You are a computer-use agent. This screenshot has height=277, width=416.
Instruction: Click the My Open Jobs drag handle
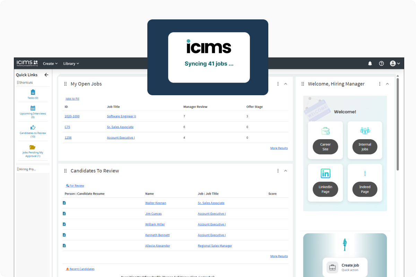tap(65, 84)
